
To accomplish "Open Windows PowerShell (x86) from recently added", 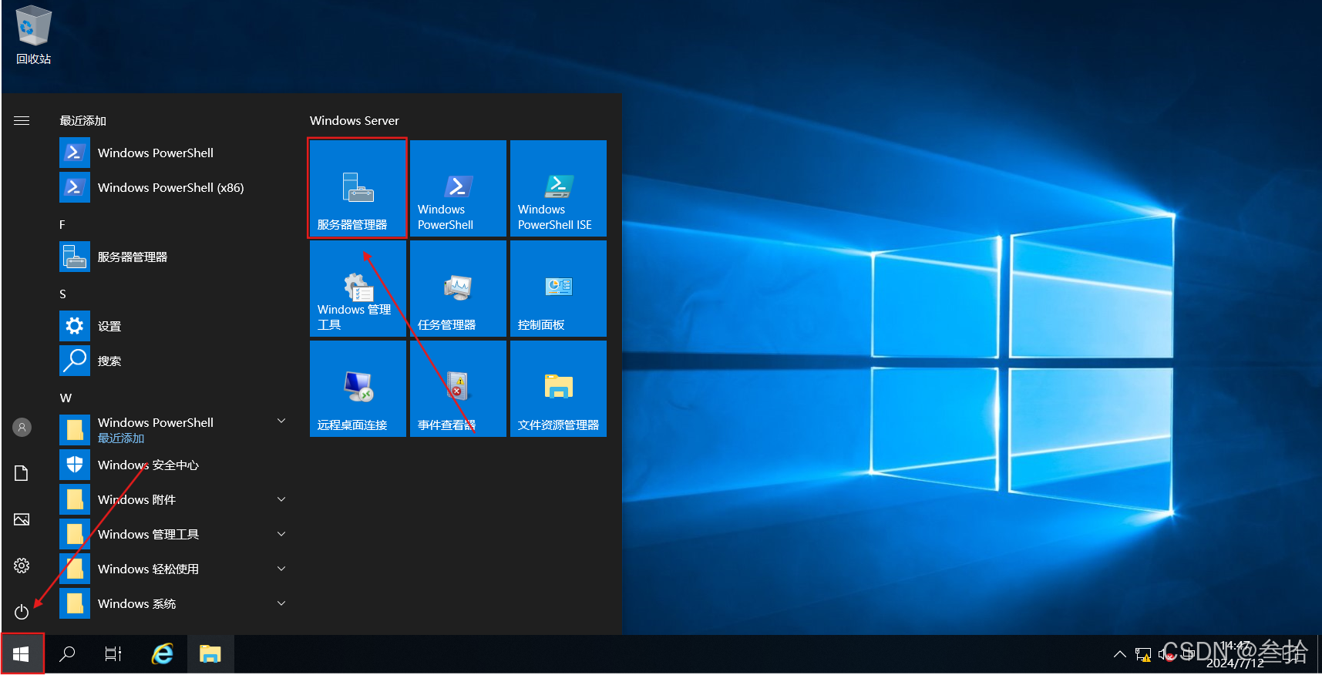I will point(175,187).
